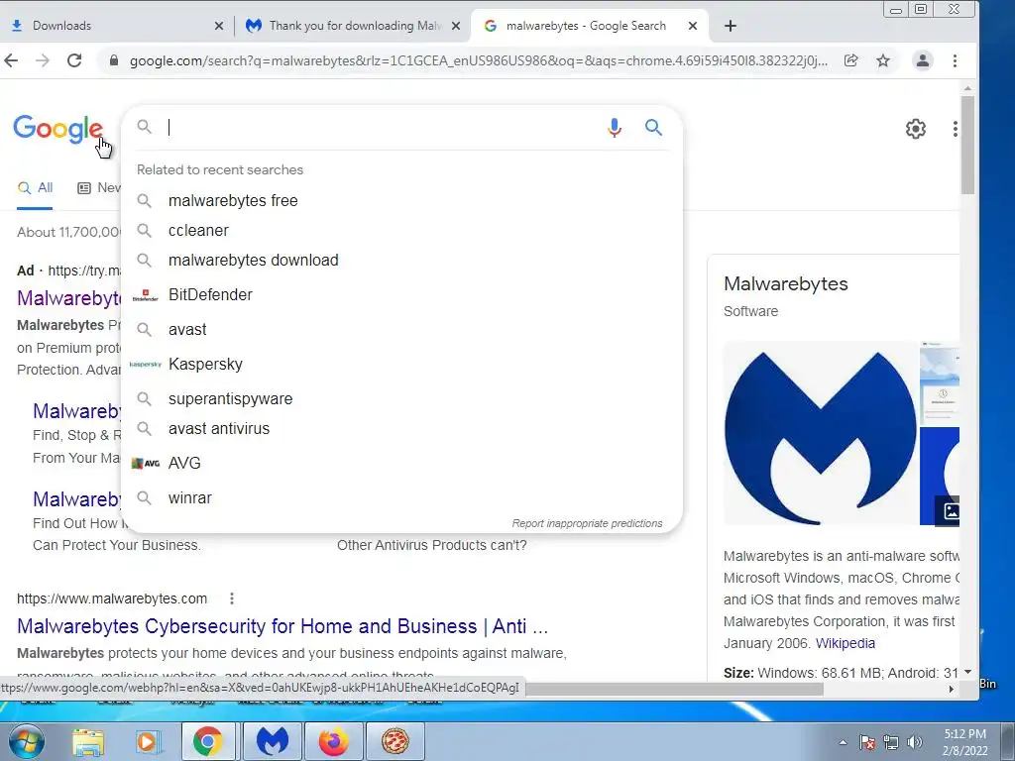1015x761 pixels.
Task: Select the malwarebytes Google Search tab
Action: pos(589,26)
